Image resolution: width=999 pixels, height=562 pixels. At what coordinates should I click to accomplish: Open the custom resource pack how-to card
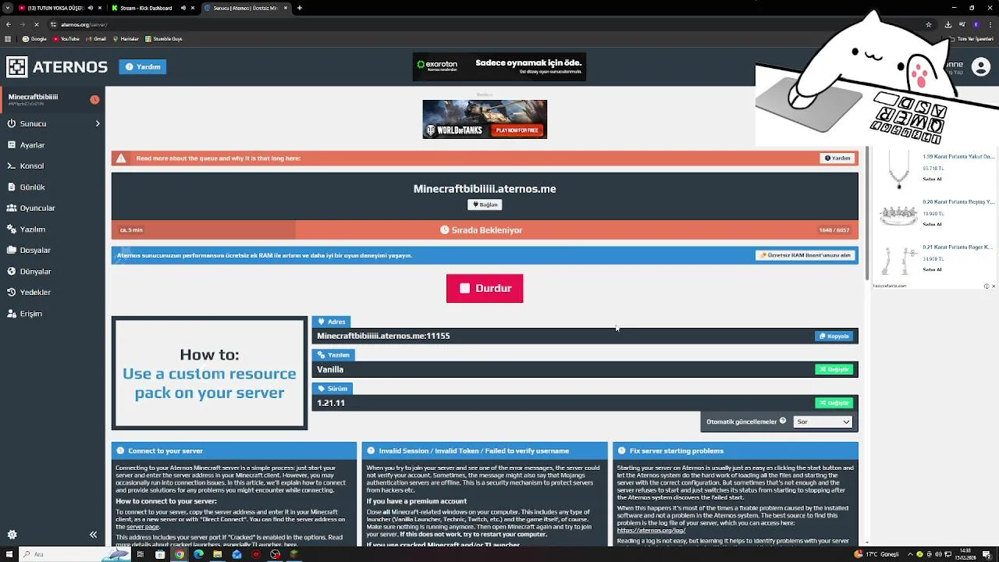click(209, 373)
